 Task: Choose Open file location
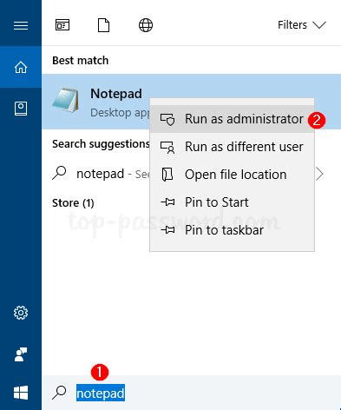click(232, 175)
